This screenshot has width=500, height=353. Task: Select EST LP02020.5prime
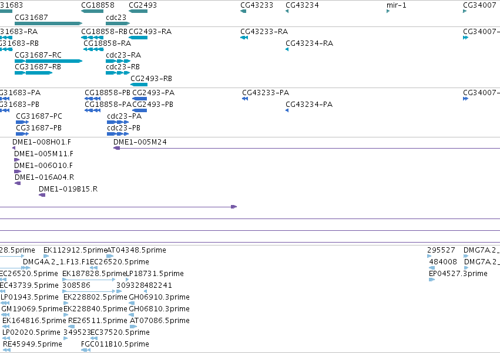click(x=31, y=333)
